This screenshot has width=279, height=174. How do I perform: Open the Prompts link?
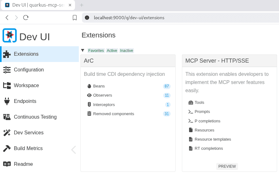[x=202, y=112]
